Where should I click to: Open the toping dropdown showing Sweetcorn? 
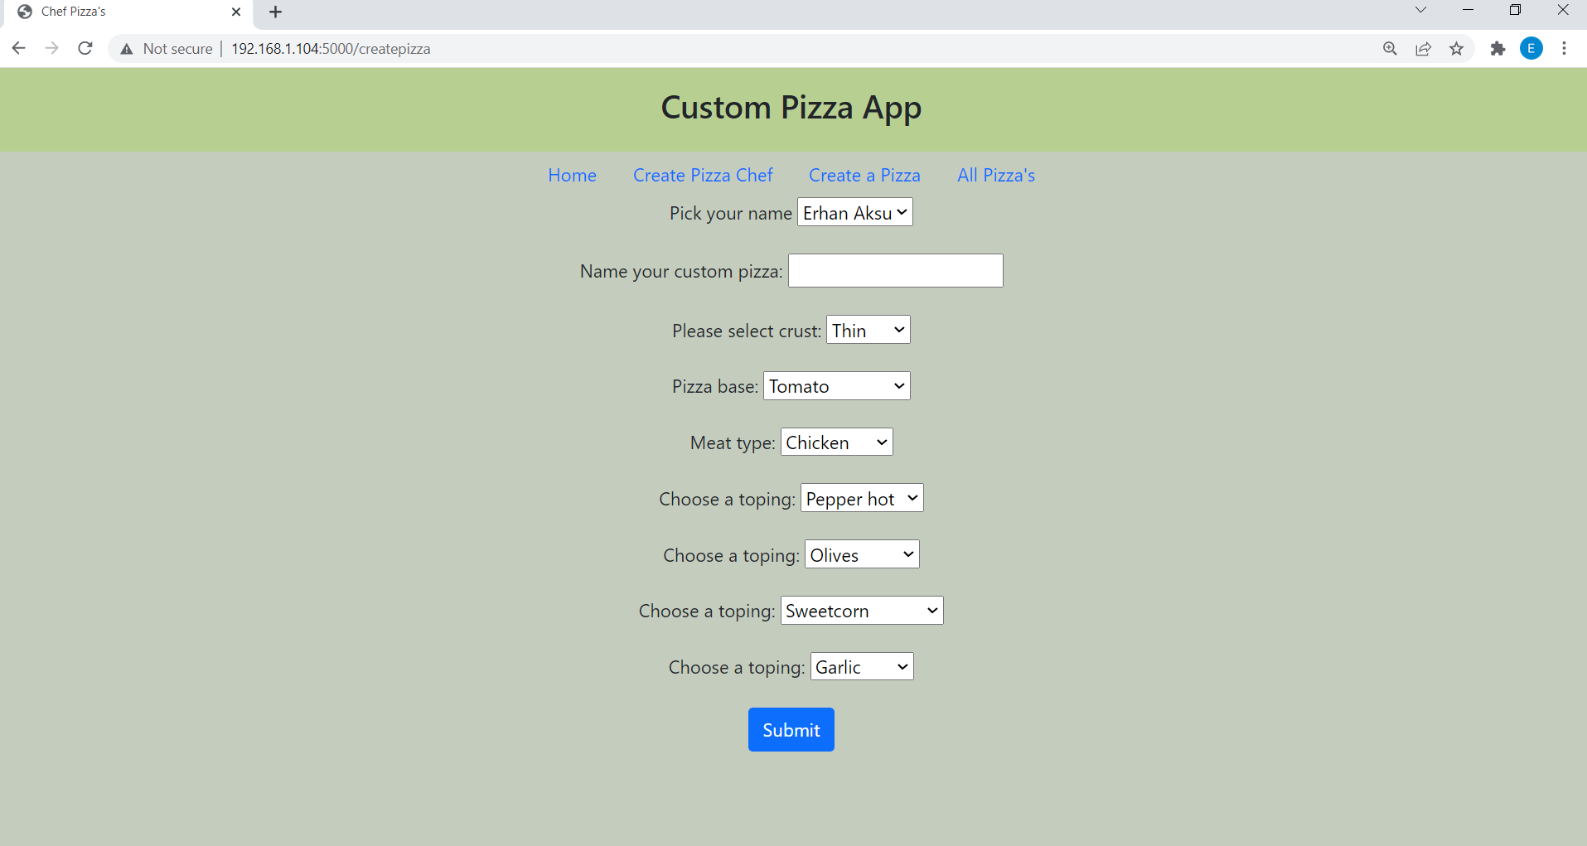861,611
